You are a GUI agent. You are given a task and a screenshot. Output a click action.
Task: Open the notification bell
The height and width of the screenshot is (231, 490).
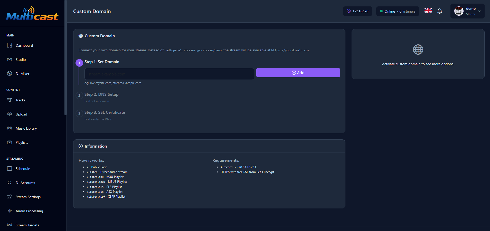(440, 11)
